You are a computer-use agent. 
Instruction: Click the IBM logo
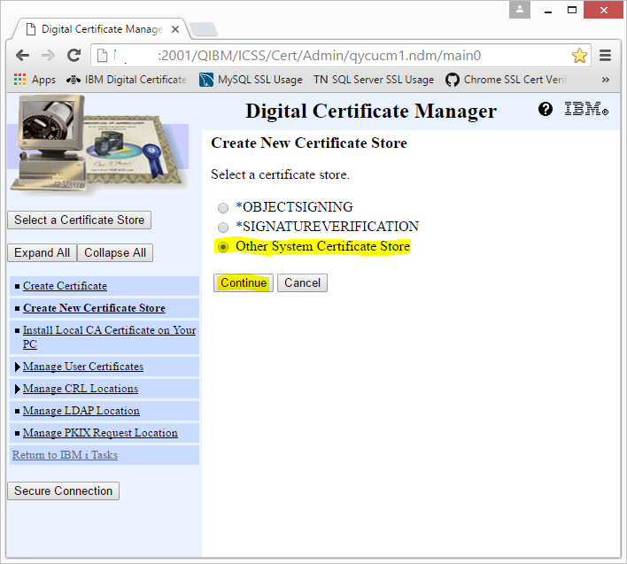click(586, 109)
